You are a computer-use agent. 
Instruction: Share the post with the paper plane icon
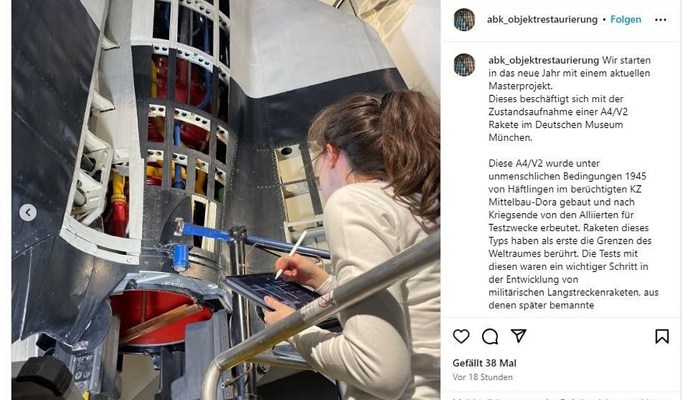click(518, 336)
